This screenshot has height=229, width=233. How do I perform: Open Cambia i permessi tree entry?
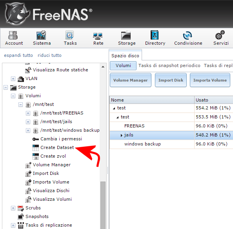[61, 139]
